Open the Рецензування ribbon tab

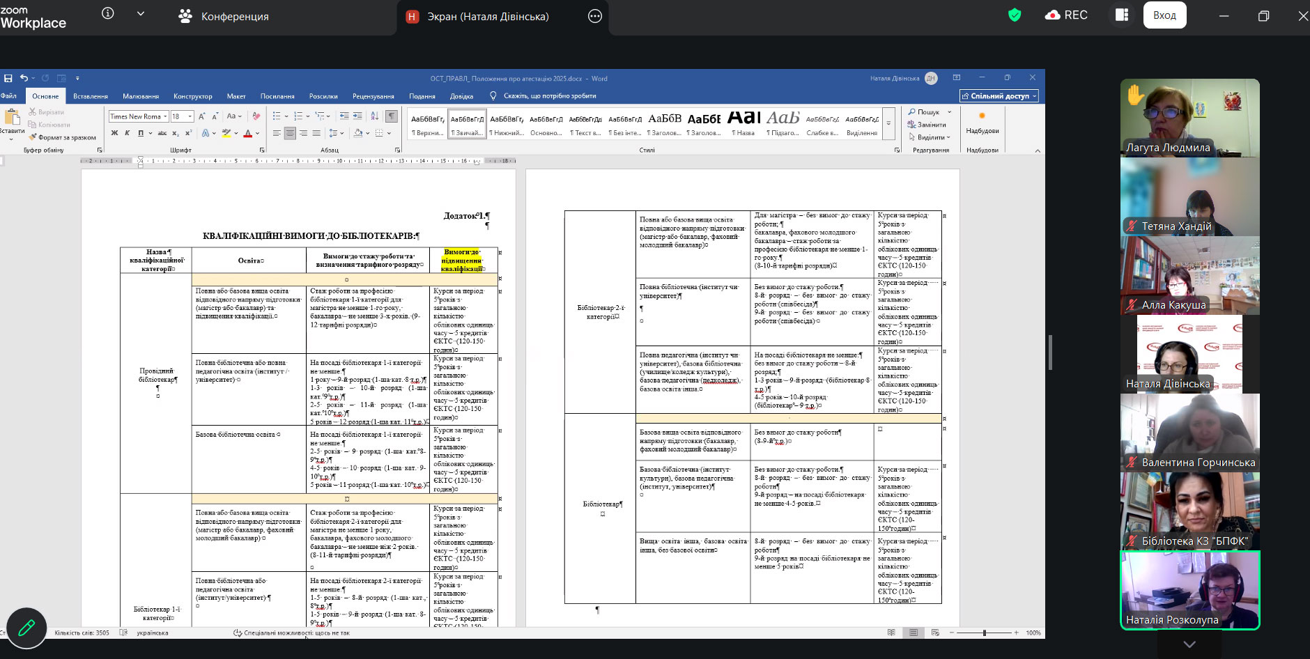373,96
